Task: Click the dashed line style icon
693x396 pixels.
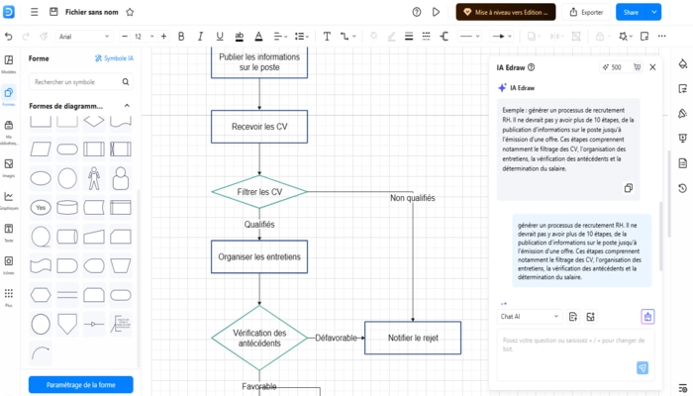Action: (x=426, y=37)
